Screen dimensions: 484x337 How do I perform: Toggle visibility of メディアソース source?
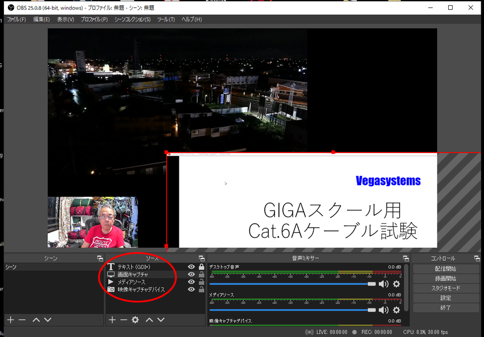pyautogui.click(x=191, y=282)
